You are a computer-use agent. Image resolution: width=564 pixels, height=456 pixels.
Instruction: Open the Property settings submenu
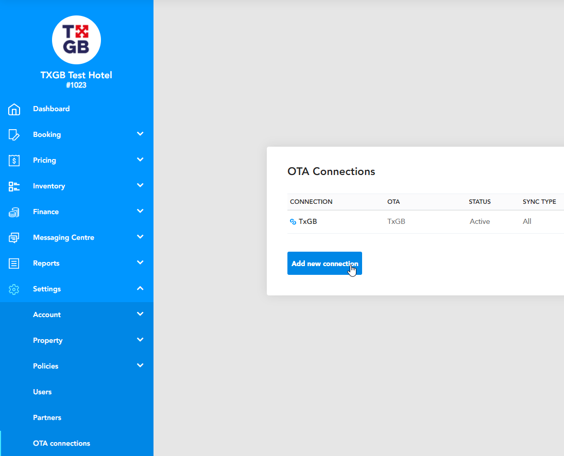pyautogui.click(x=77, y=340)
